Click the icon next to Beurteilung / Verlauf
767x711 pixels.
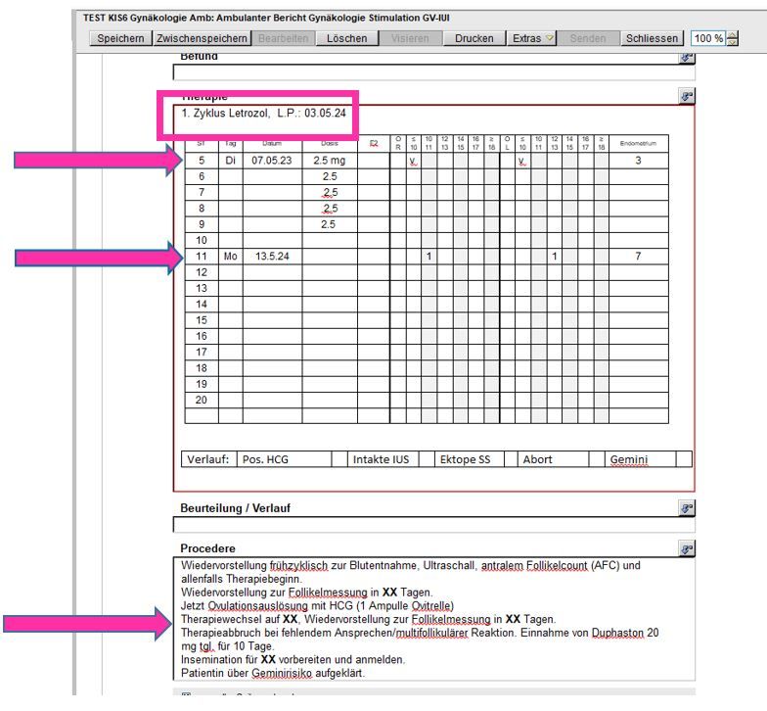point(686,508)
